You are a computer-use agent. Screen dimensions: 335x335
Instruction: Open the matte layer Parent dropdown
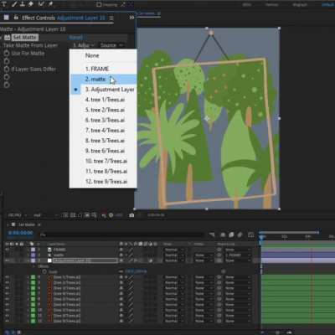[237, 255]
